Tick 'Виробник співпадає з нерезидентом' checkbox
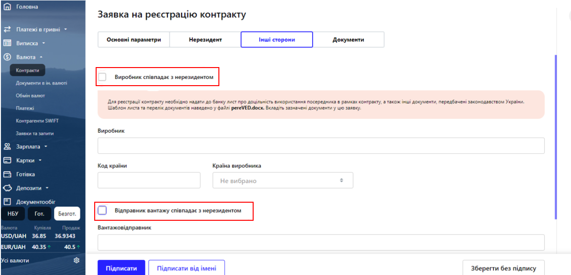 [102, 77]
